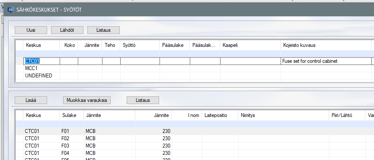Click Sulake filter field in lower table
Screen dimensions: 374x160
click(x=71, y=124)
